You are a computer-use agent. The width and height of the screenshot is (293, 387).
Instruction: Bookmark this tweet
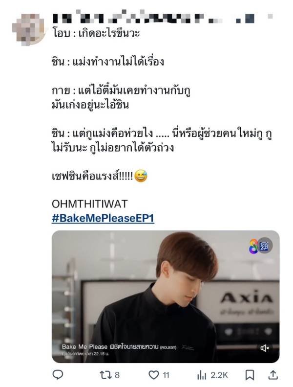[250, 375]
